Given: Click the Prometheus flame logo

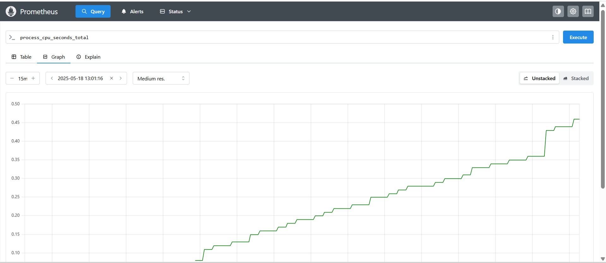Looking at the screenshot, I should click(x=11, y=11).
